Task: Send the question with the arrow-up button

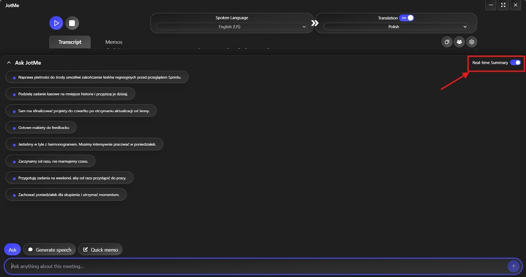Action: point(514,266)
